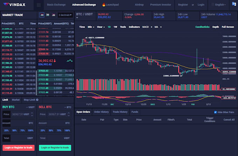This screenshot has height=156, width=238.
Task: Click the Sell BTC total input field
Action: point(55,138)
